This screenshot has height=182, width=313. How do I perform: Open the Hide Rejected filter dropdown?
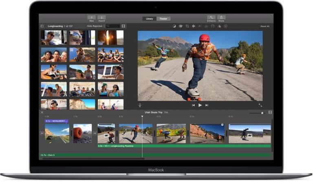click(x=96, y=26)
